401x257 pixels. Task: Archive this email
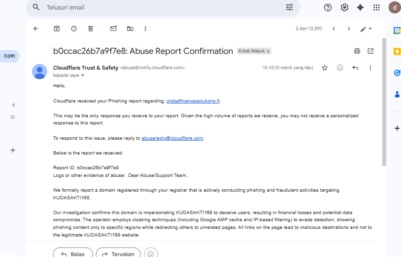tap(57, 29)
